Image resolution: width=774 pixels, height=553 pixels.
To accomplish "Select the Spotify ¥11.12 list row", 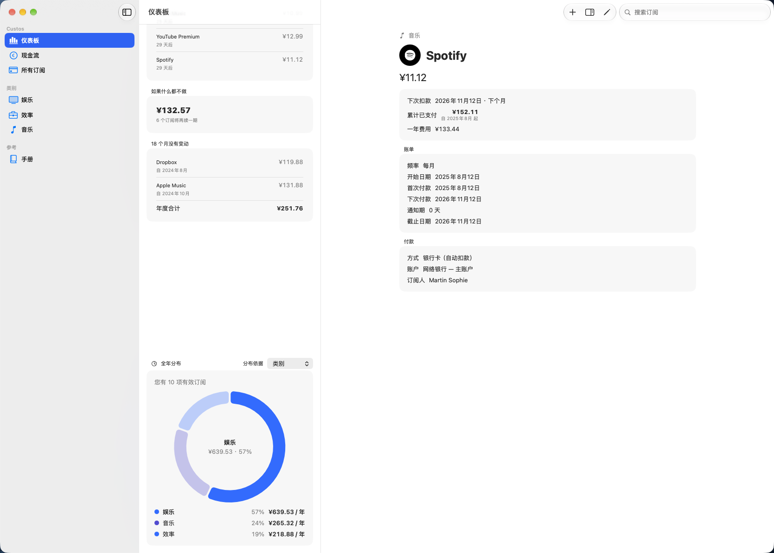I will (x=230, y=64).
